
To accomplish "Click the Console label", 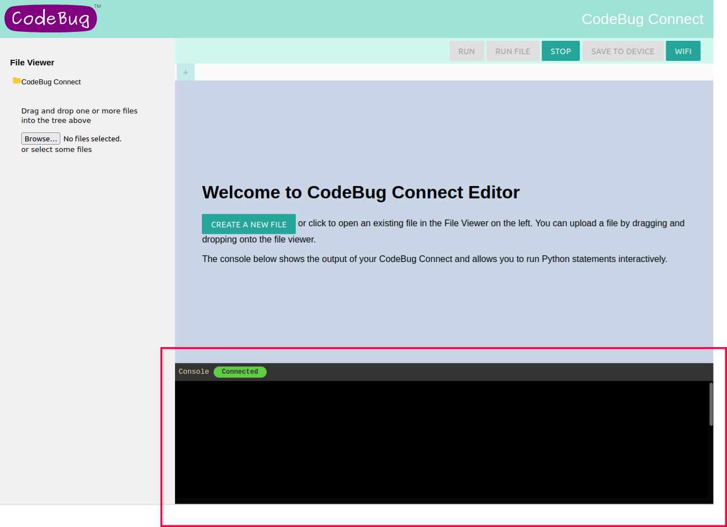I will point(193,372).
